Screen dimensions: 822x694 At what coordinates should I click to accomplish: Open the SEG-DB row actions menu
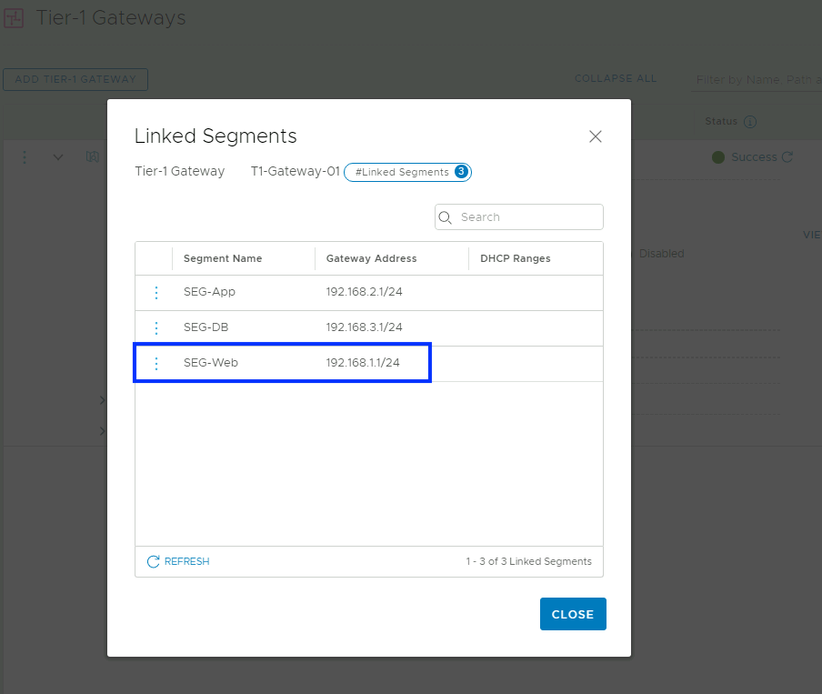click(x=155, y=327)
